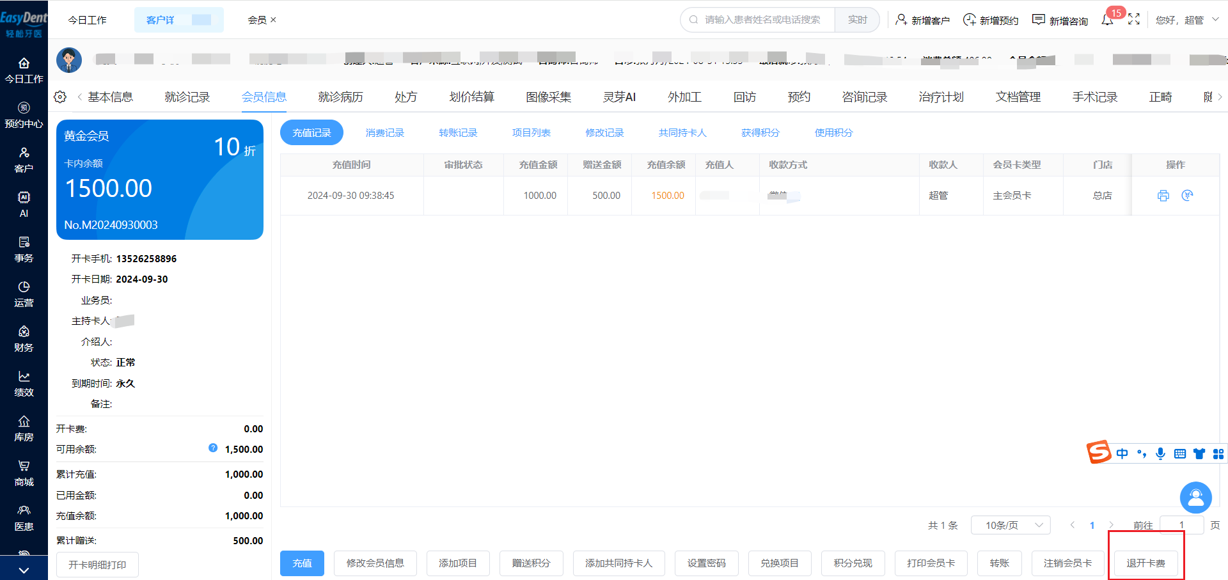Screen dimensions: 1228x580
Task: Switch to the 今日工作 top tab
Action: [88, 20]
